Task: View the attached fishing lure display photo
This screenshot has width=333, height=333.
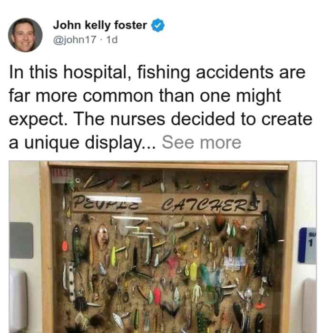Action: 163,247
